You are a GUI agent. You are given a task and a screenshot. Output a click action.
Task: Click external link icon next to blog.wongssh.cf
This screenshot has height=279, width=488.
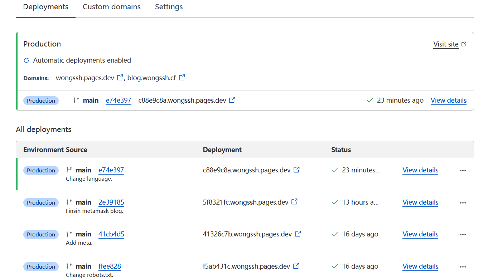click(182, 77)
